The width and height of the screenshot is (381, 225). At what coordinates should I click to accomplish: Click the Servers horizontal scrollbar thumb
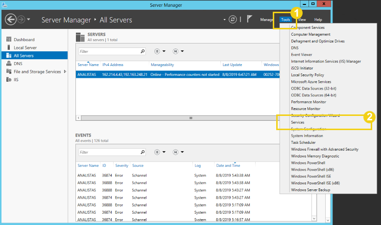(x=190, y=118)
